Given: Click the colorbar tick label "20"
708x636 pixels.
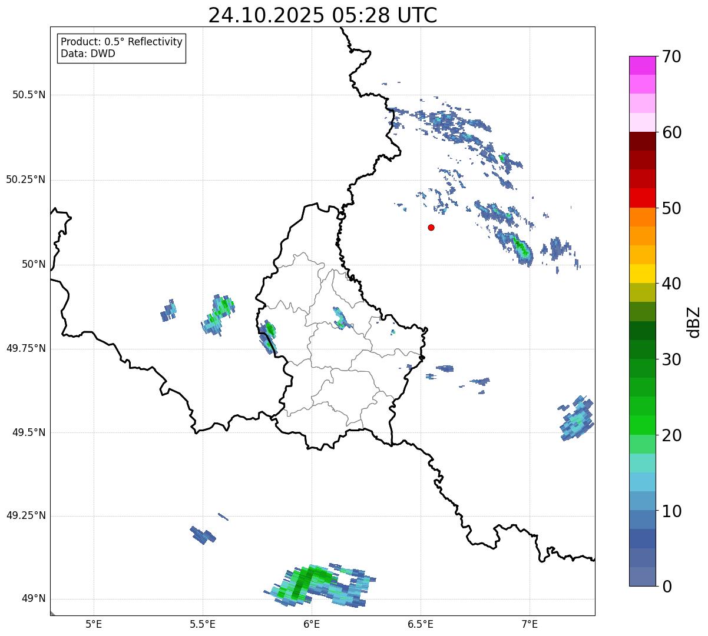Looking at the screenshot, I should [x=671, y=435].
